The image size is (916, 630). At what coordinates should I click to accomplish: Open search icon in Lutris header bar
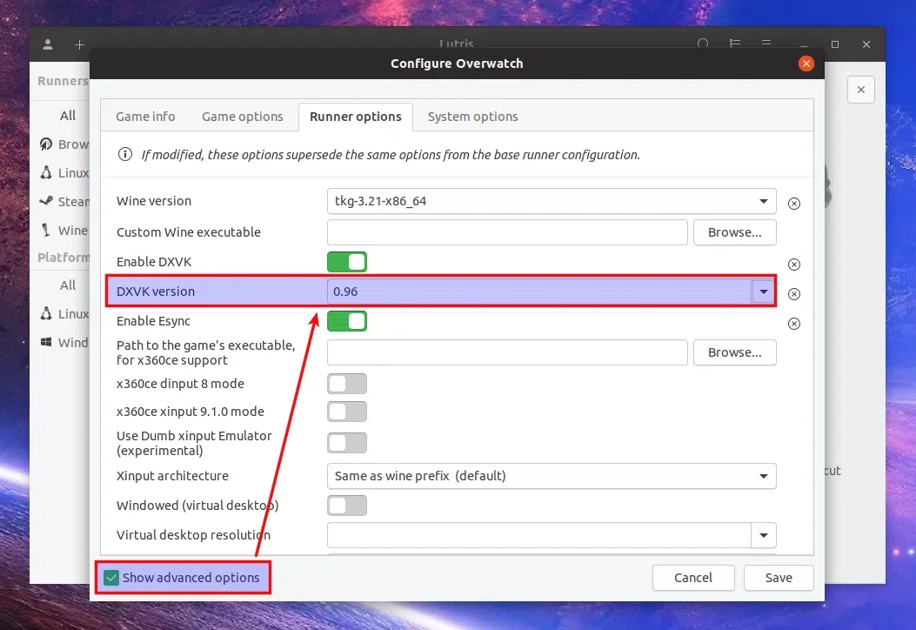coord(703,44)
